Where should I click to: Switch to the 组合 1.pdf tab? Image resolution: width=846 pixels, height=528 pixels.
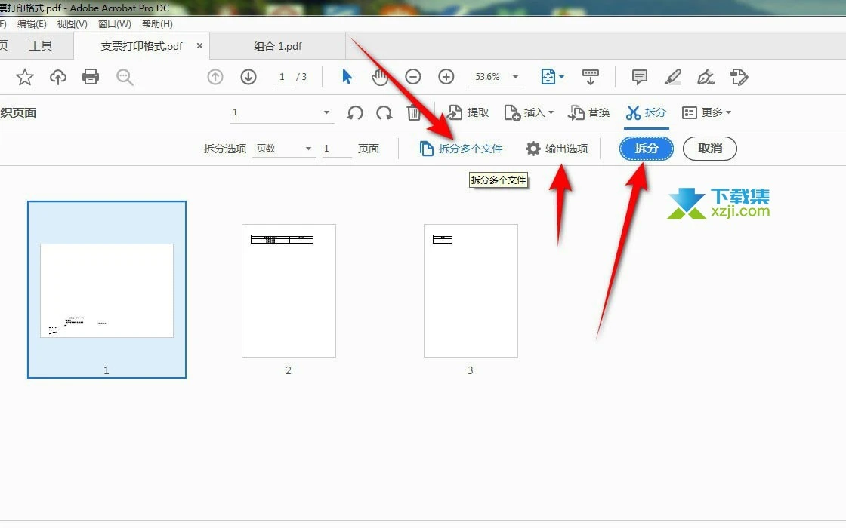(277, 45)
